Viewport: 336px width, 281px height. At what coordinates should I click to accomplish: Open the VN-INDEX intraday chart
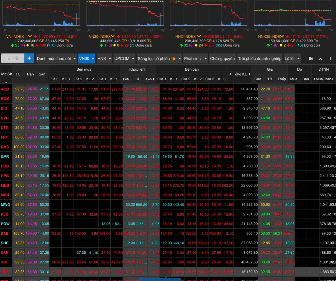point(41,14)
